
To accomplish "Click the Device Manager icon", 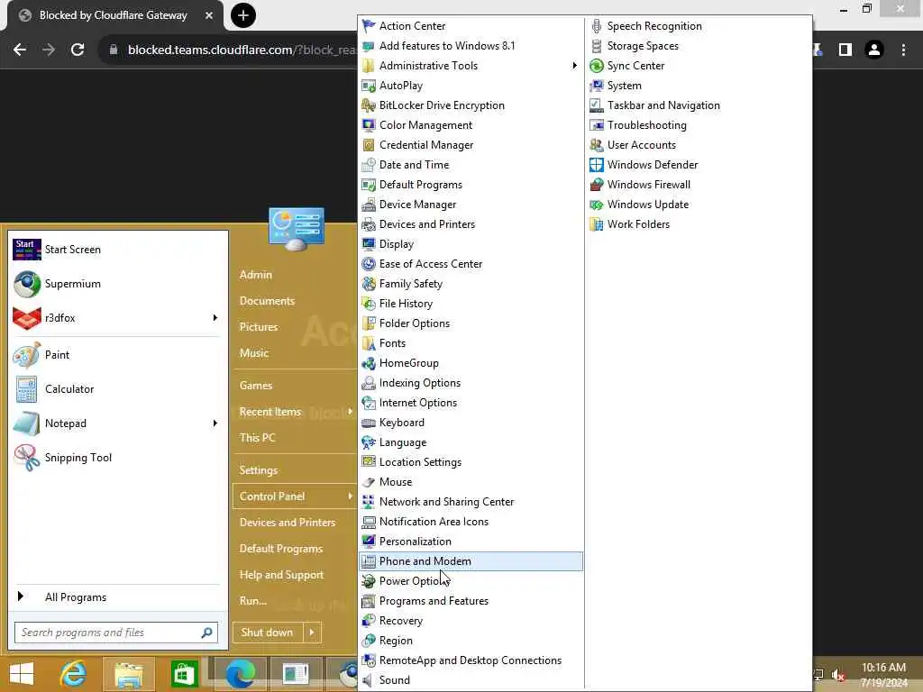I will tap(369, 205).
